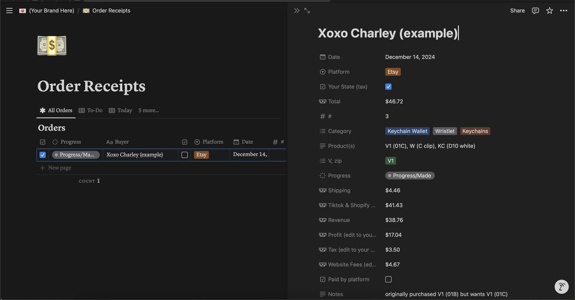Edit the Notes text field
The width and height of the screenshot is (575, 300).
(446, 294)
